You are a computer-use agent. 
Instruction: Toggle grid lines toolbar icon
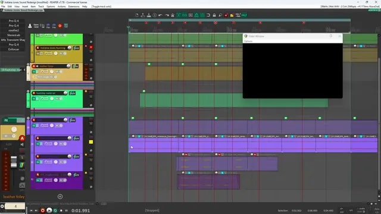click(x=202, y=15)
